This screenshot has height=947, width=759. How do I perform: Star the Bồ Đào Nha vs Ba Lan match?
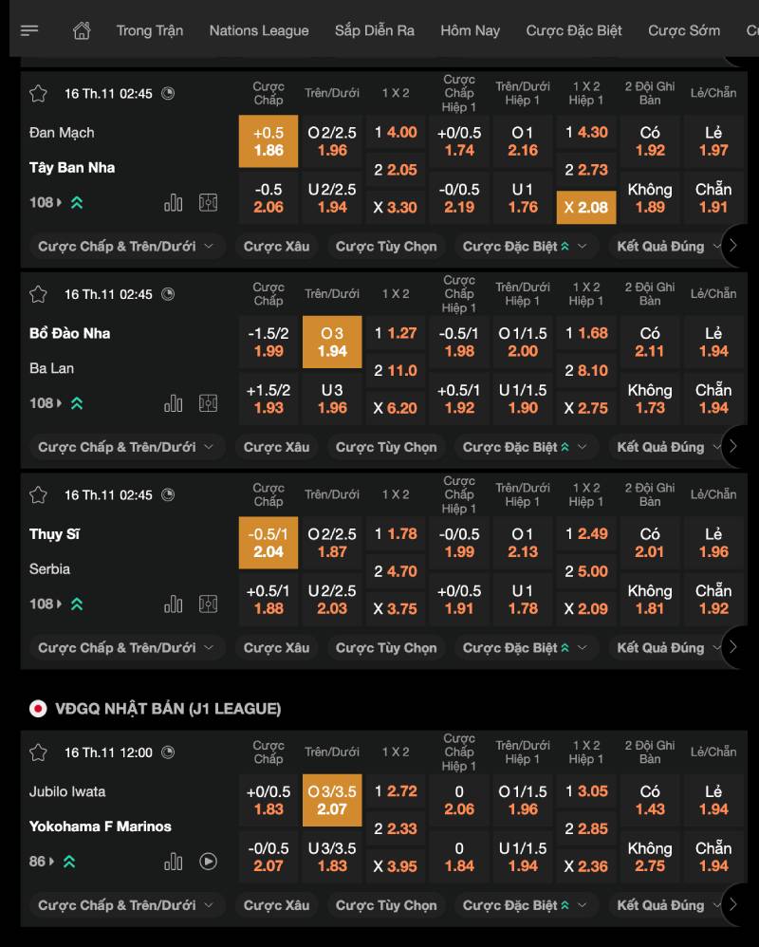pyautogui.click(x=38, y=294)
